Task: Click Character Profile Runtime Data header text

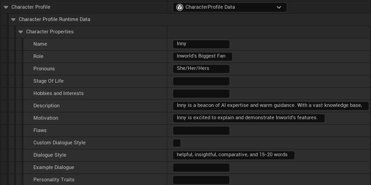Action: tap(55, 19)
